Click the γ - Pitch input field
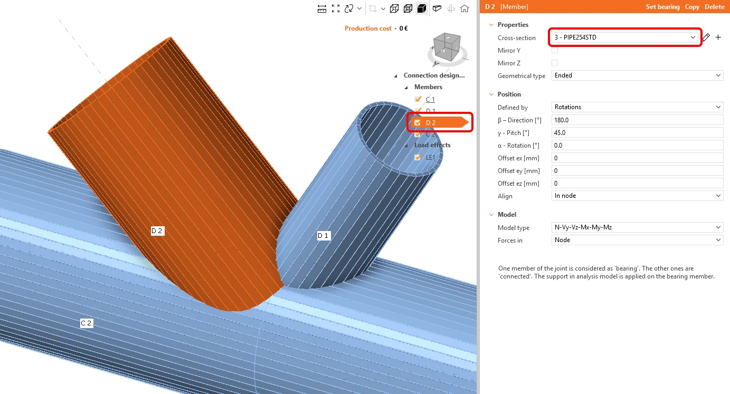Screen dimensions: 730x394 pyautogui.click(x=637, y=132)
